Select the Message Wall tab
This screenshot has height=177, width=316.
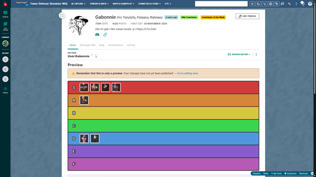coord(87,45)
